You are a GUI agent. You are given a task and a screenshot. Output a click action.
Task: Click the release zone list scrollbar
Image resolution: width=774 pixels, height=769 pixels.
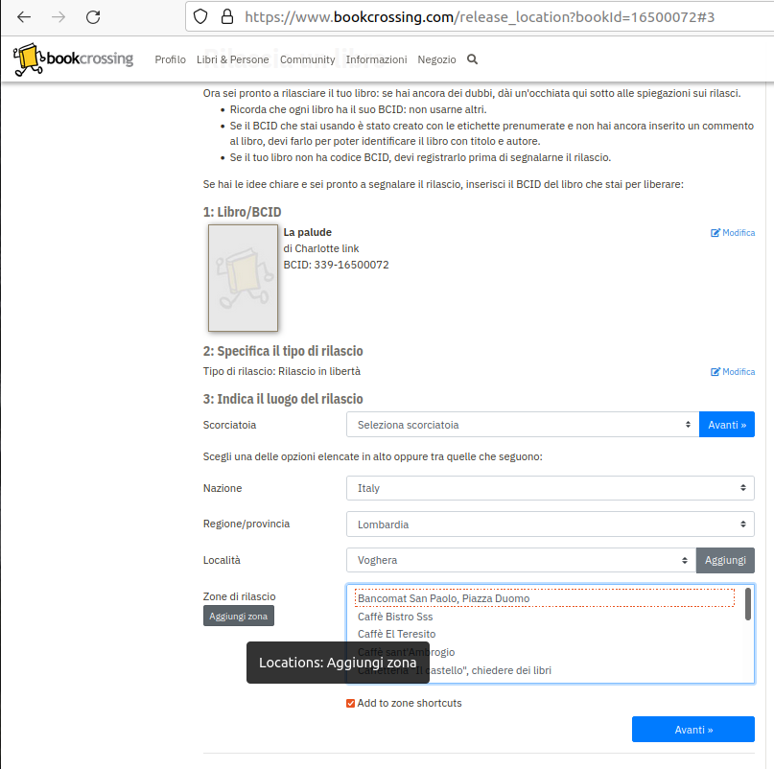pyautogui.click(x=748, y=605)
